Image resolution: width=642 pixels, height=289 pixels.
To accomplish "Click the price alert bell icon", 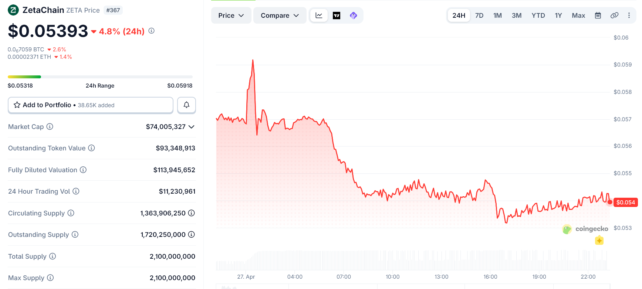I will pos(186,105).
